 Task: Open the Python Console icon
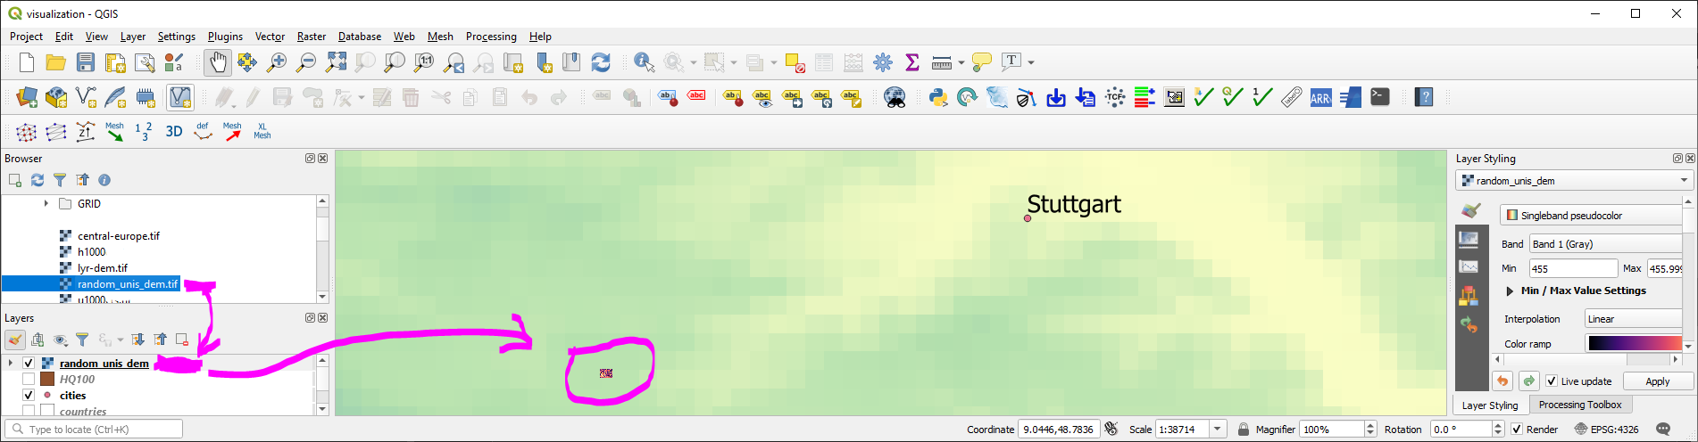tap(937, 97)
